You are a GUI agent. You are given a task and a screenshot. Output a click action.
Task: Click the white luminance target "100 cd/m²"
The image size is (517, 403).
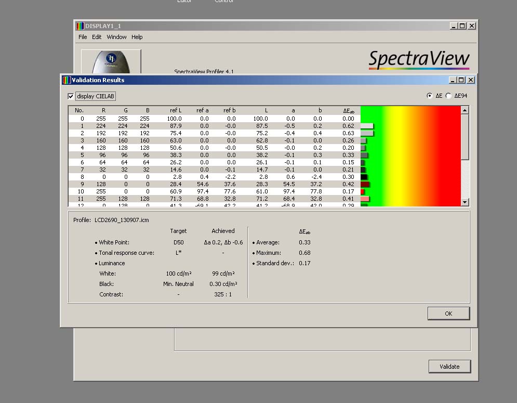178,274
